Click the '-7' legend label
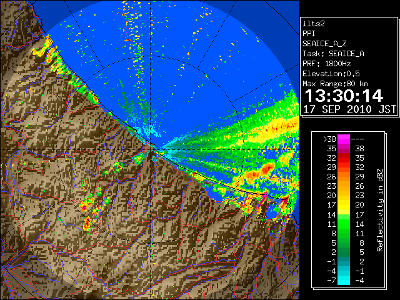400x300 pixels. (331, 281)
